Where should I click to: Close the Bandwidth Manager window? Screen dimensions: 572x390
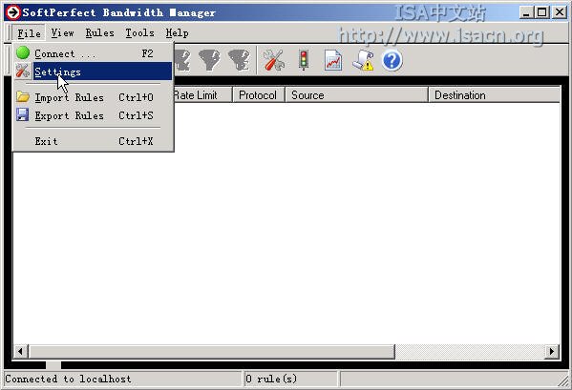click(x=559, y=12)
